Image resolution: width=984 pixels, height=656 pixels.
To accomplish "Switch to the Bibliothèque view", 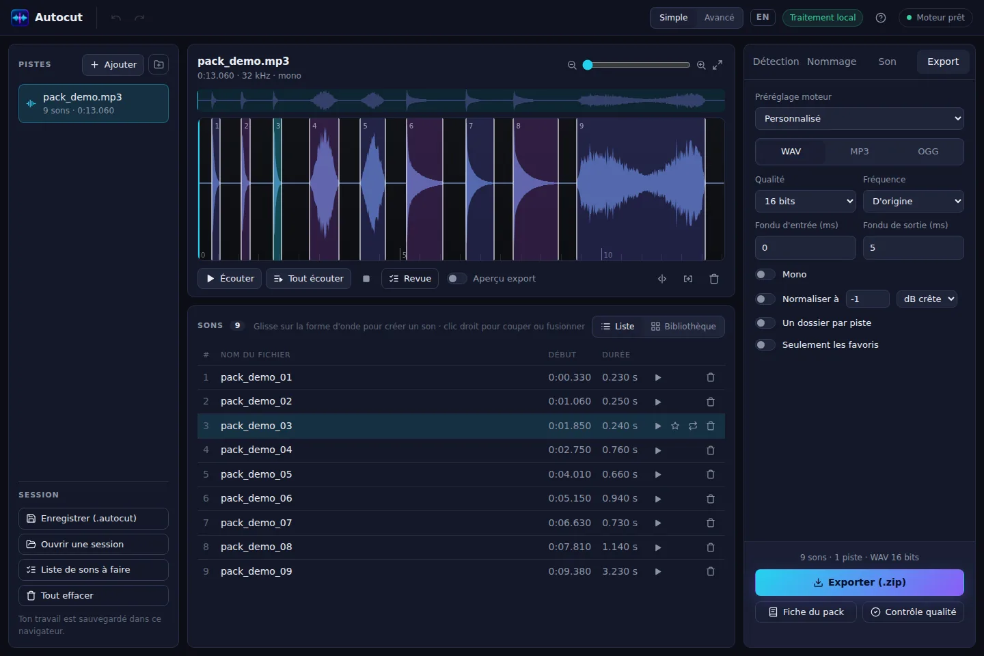I will (x=683, y=327).
